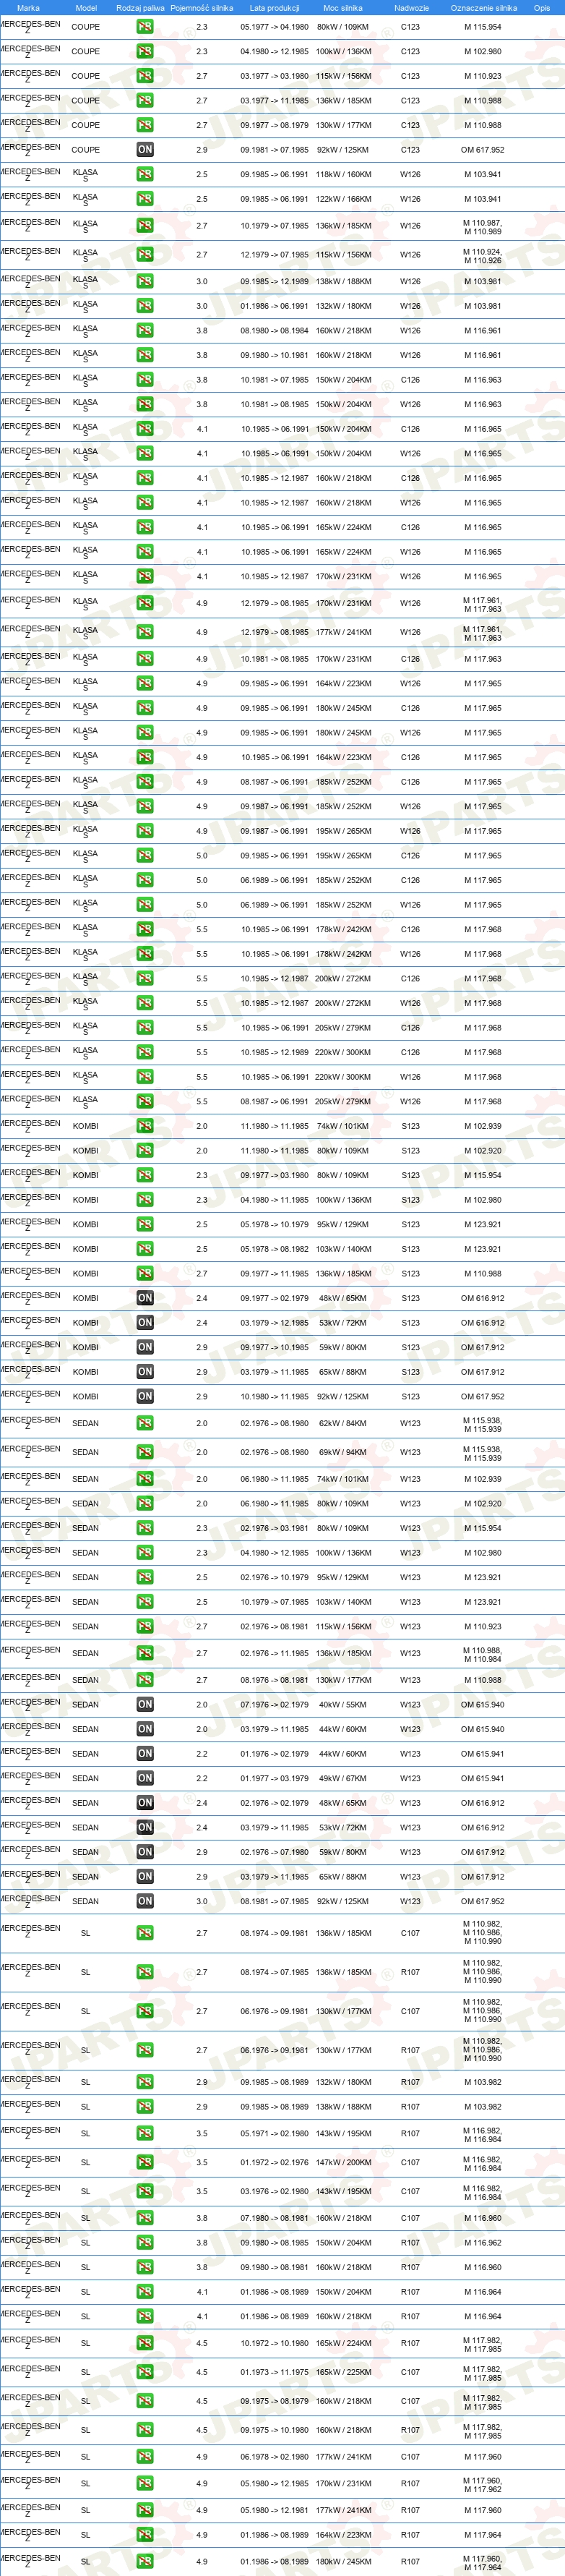Image resolution: width=565 pixels, height=2576 pixels.
Task: Click petrol icon in SEDAN 62kW / 84KM row
Action: (x=145, y=1424)
